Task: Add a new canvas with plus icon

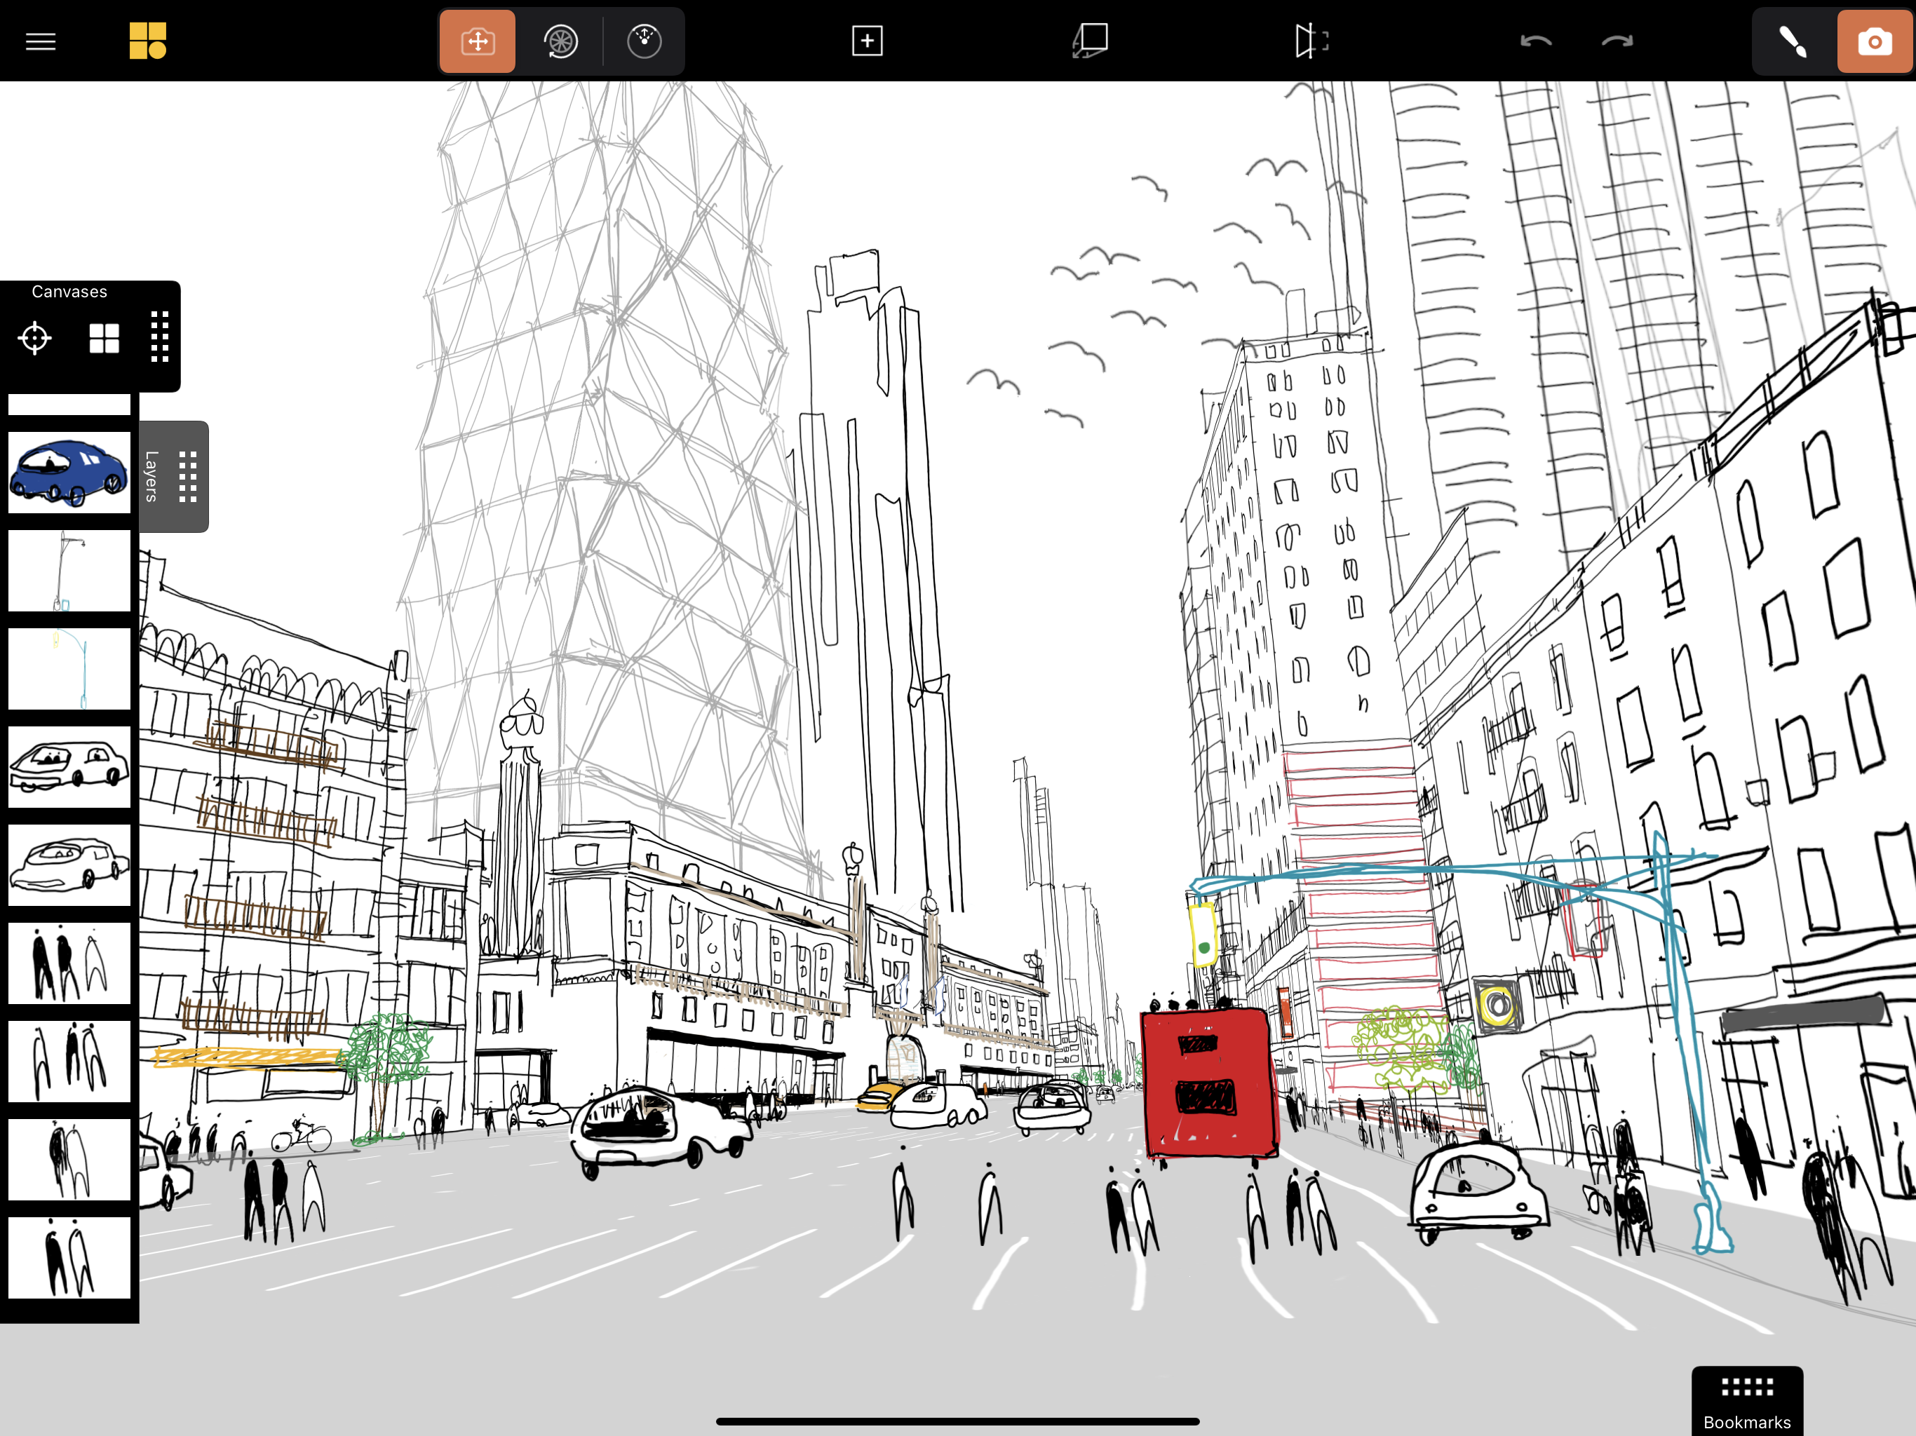Action: click(866, 41)
